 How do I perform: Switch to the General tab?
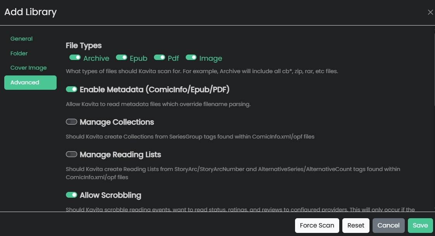click(21, 39)
